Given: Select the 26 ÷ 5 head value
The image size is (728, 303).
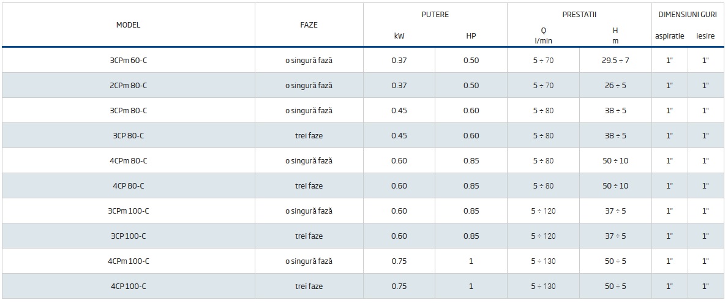Looking at the screenshot, I should tap(615, 86).
